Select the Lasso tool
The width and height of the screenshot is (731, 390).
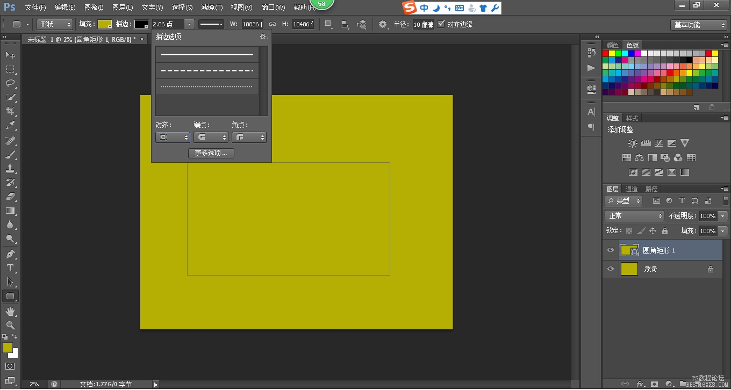(10, 83)
